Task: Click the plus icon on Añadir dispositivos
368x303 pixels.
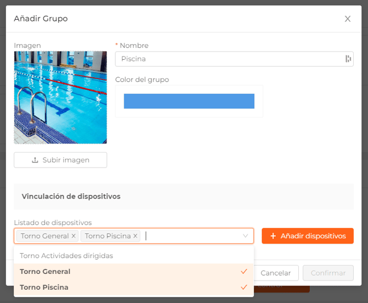Action: pyautogui.click(x=273, y=236)
